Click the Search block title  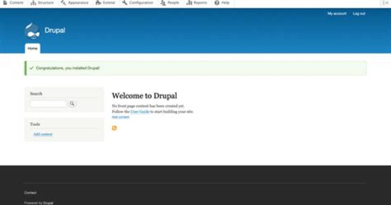point(36,94)
